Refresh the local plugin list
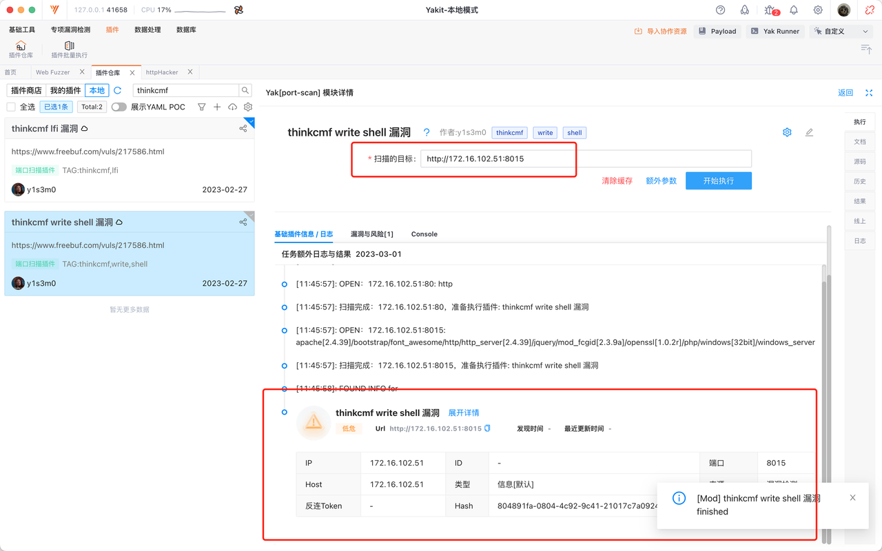 [x=118, y=90]
